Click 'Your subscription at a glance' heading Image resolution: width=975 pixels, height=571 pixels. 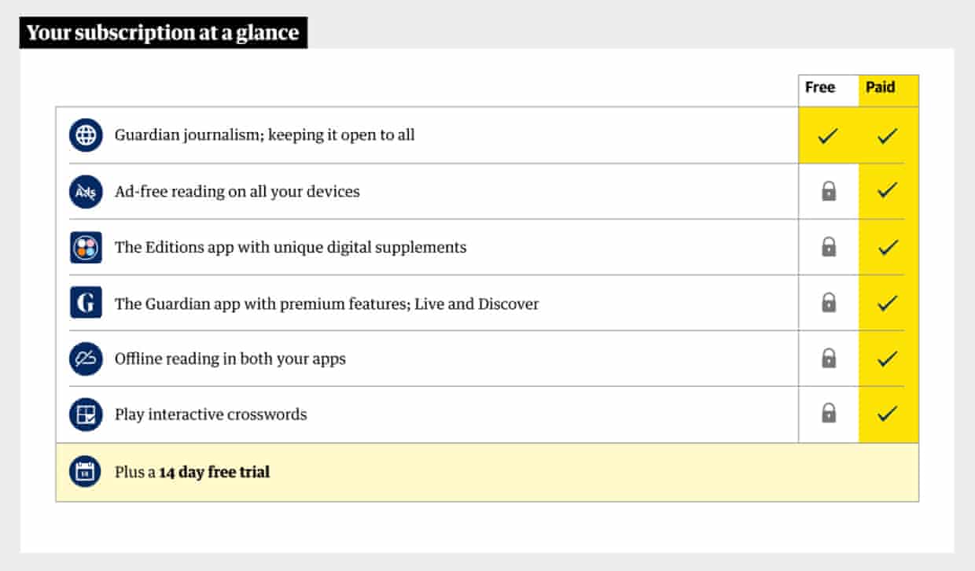click(x=163, y=33)
